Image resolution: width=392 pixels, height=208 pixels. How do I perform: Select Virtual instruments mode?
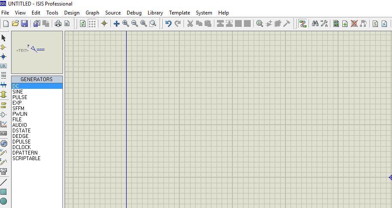3,171
